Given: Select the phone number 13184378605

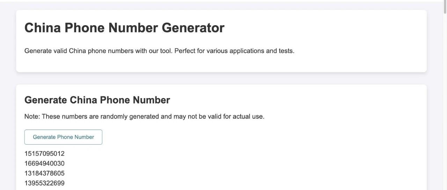Looking at the screenshot, I should point(44,173).
